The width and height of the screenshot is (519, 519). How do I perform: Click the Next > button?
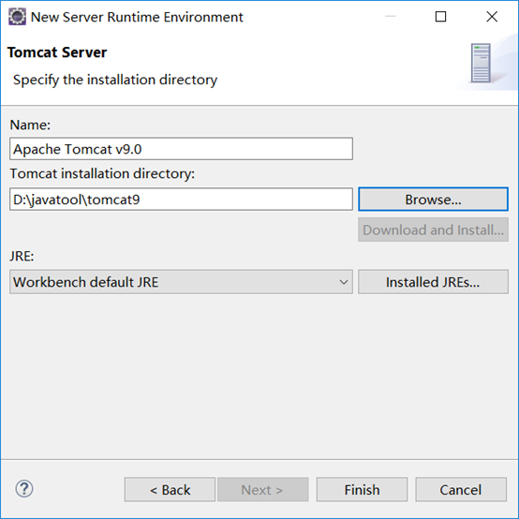[x=263, y=490]
